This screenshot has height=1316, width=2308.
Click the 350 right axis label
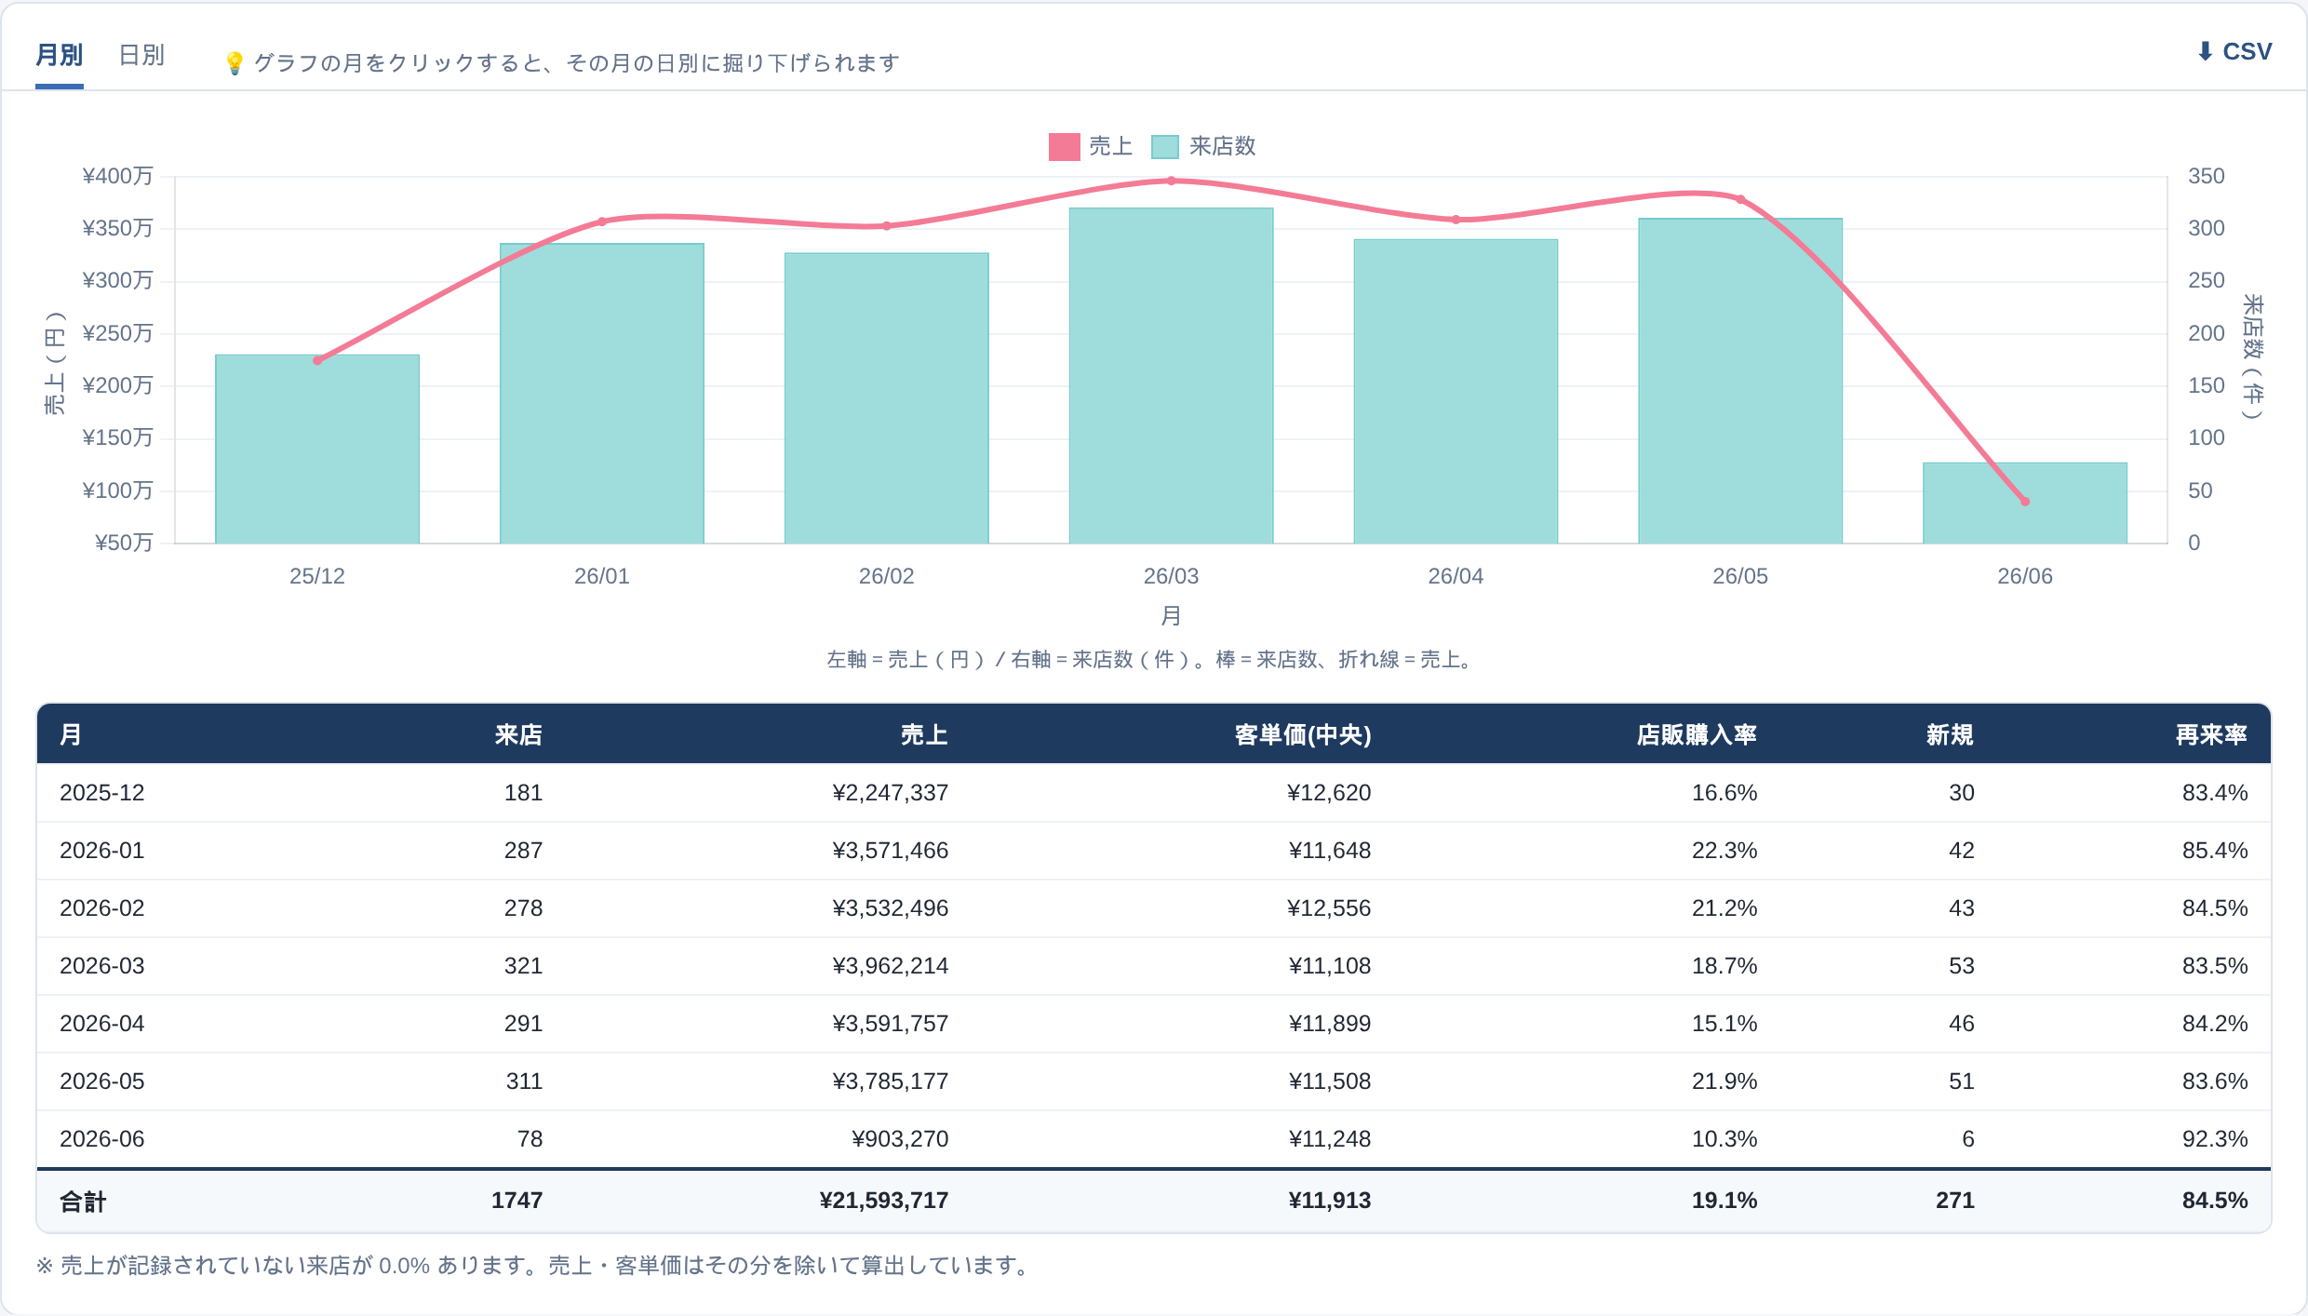[2206, 176]
